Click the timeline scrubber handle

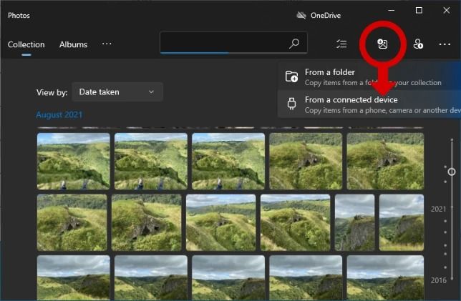451,172
